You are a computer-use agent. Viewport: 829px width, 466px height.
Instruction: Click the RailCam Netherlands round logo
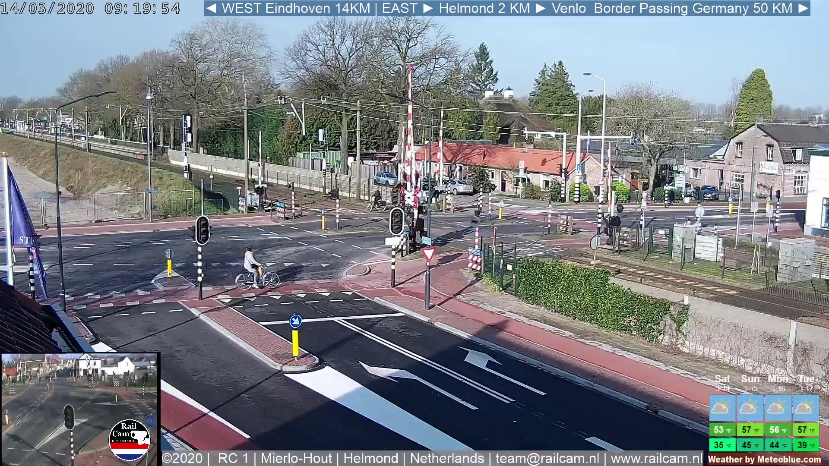pos(129,440)
